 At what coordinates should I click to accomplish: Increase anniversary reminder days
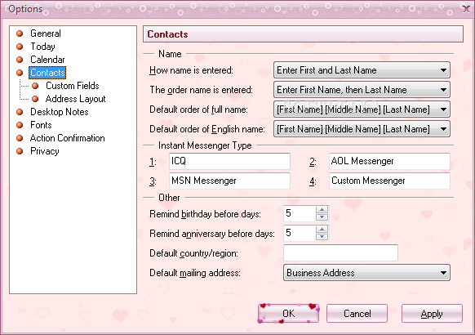[322, 230]
